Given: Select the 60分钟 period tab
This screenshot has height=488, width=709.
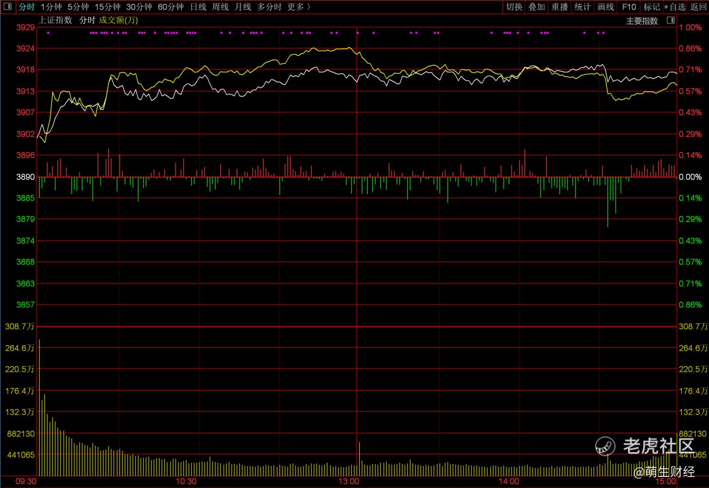Looking at the screenshot, I should click(171, 7).
